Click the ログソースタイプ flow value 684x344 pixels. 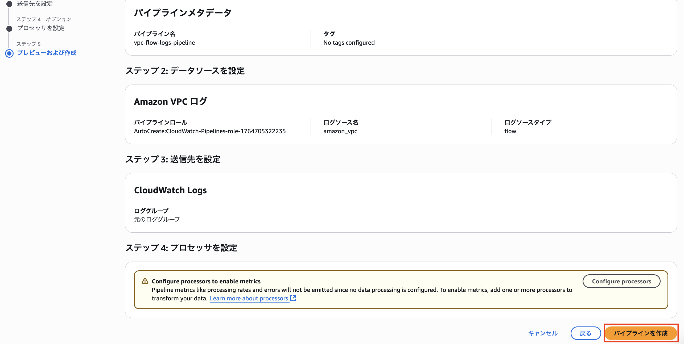tap(510, 131)
